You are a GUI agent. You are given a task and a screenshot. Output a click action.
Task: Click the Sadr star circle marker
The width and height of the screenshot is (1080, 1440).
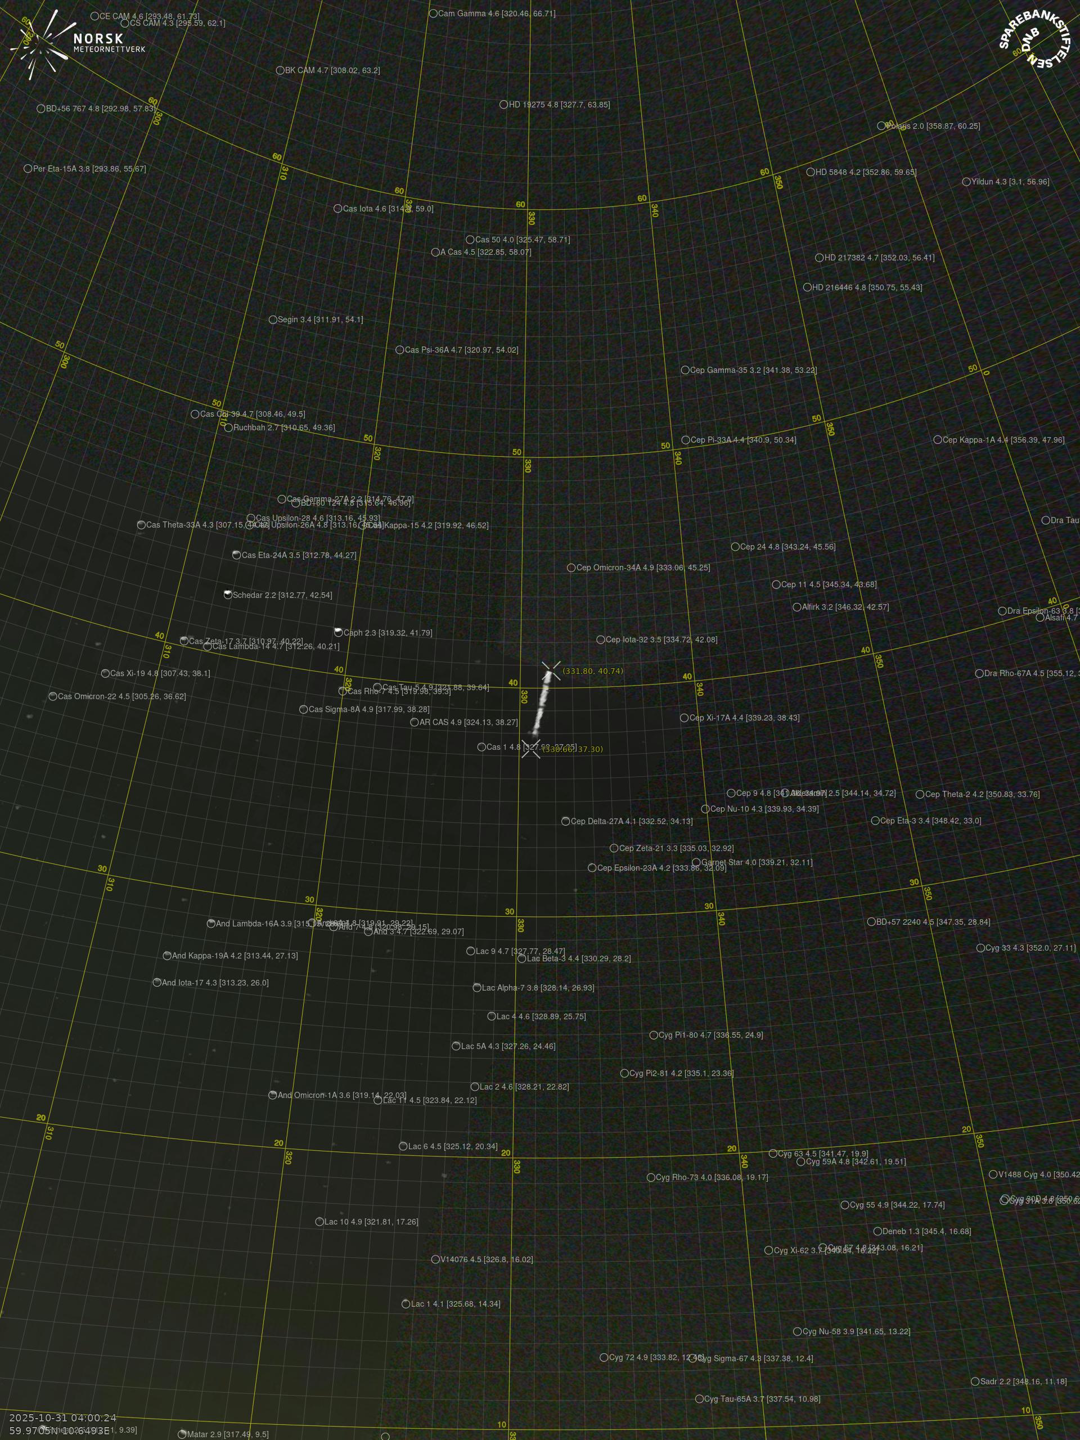point(975,1381)
